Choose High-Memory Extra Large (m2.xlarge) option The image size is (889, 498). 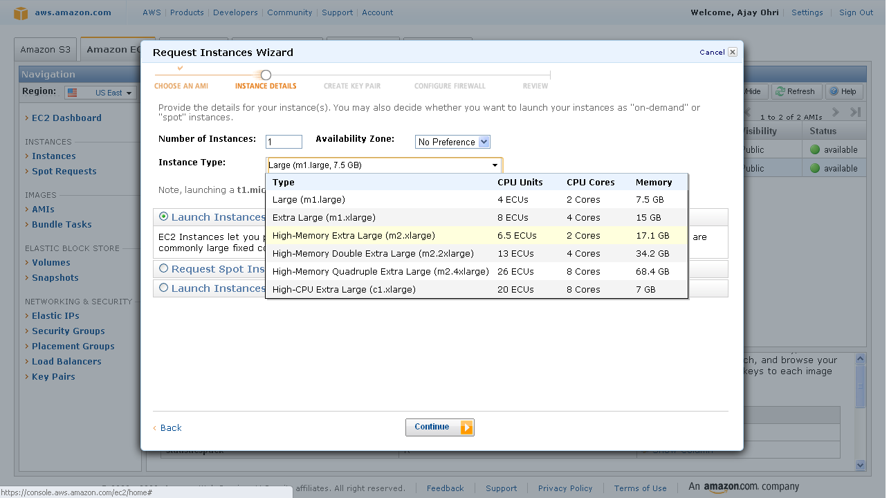[x=354, y=235]
